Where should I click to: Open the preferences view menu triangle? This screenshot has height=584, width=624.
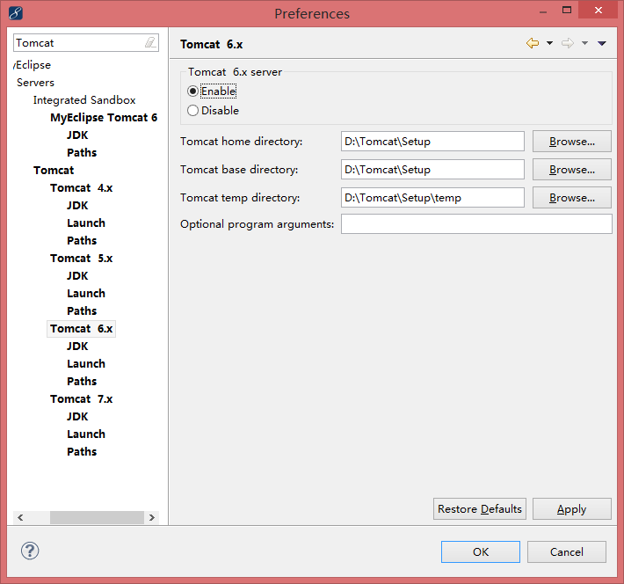pyautogui.click(x=602, y=43)
